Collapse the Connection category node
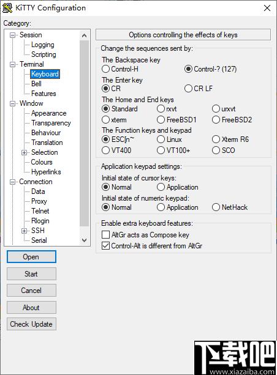Viewport: 277px width, 375px height. [x=12, y=182]
